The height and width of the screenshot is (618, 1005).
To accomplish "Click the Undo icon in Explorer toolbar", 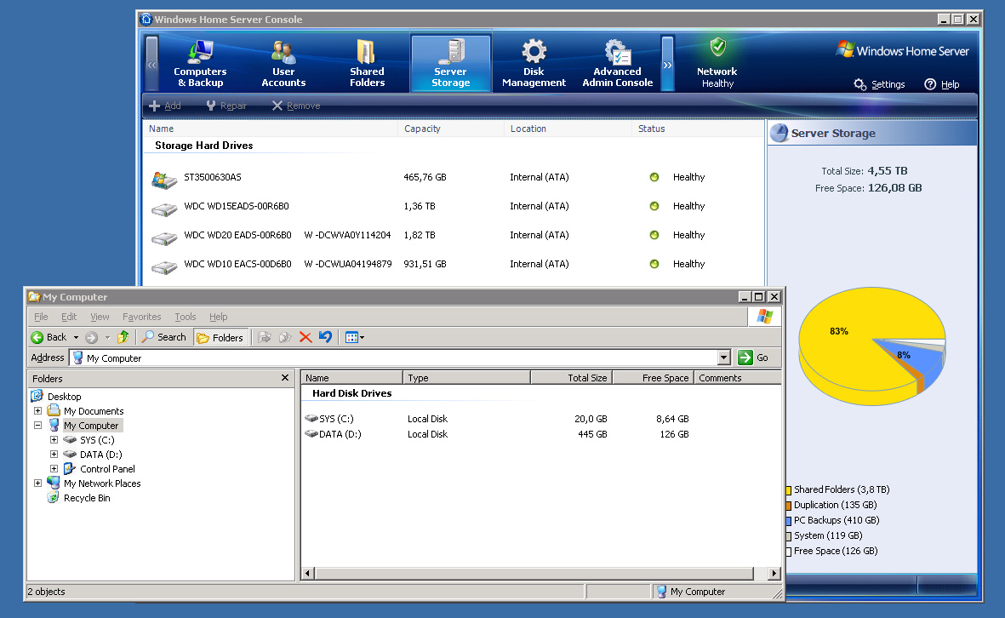I will (x=325, y=337).
